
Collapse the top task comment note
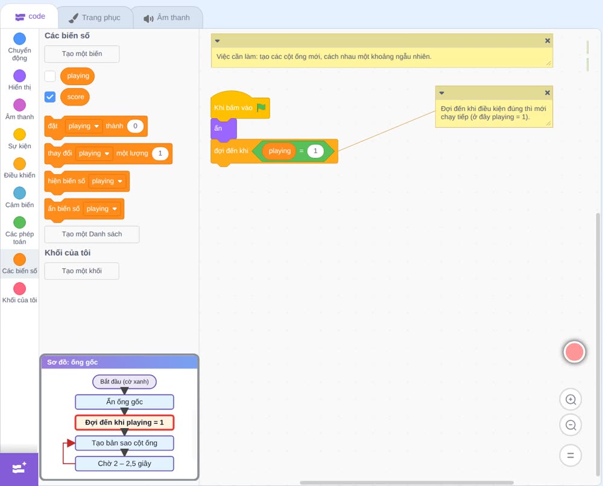click(x=217, y=41)
